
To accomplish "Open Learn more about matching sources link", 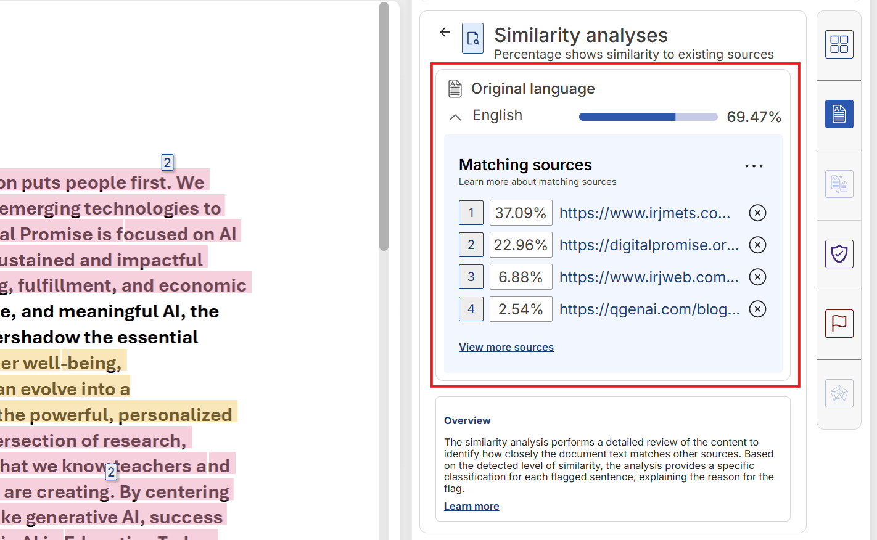I will [537, 182].
